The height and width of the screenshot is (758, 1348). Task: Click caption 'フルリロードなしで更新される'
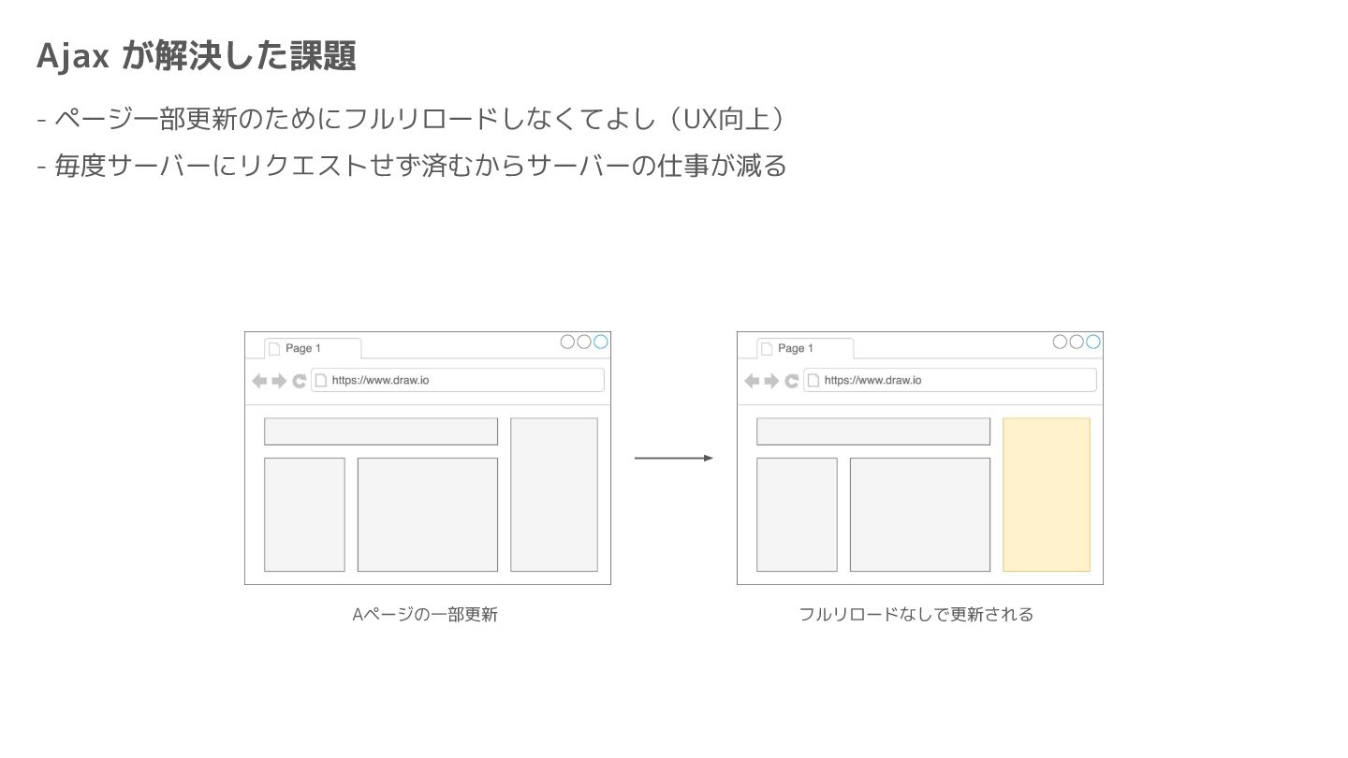click(x=916, y=615)
